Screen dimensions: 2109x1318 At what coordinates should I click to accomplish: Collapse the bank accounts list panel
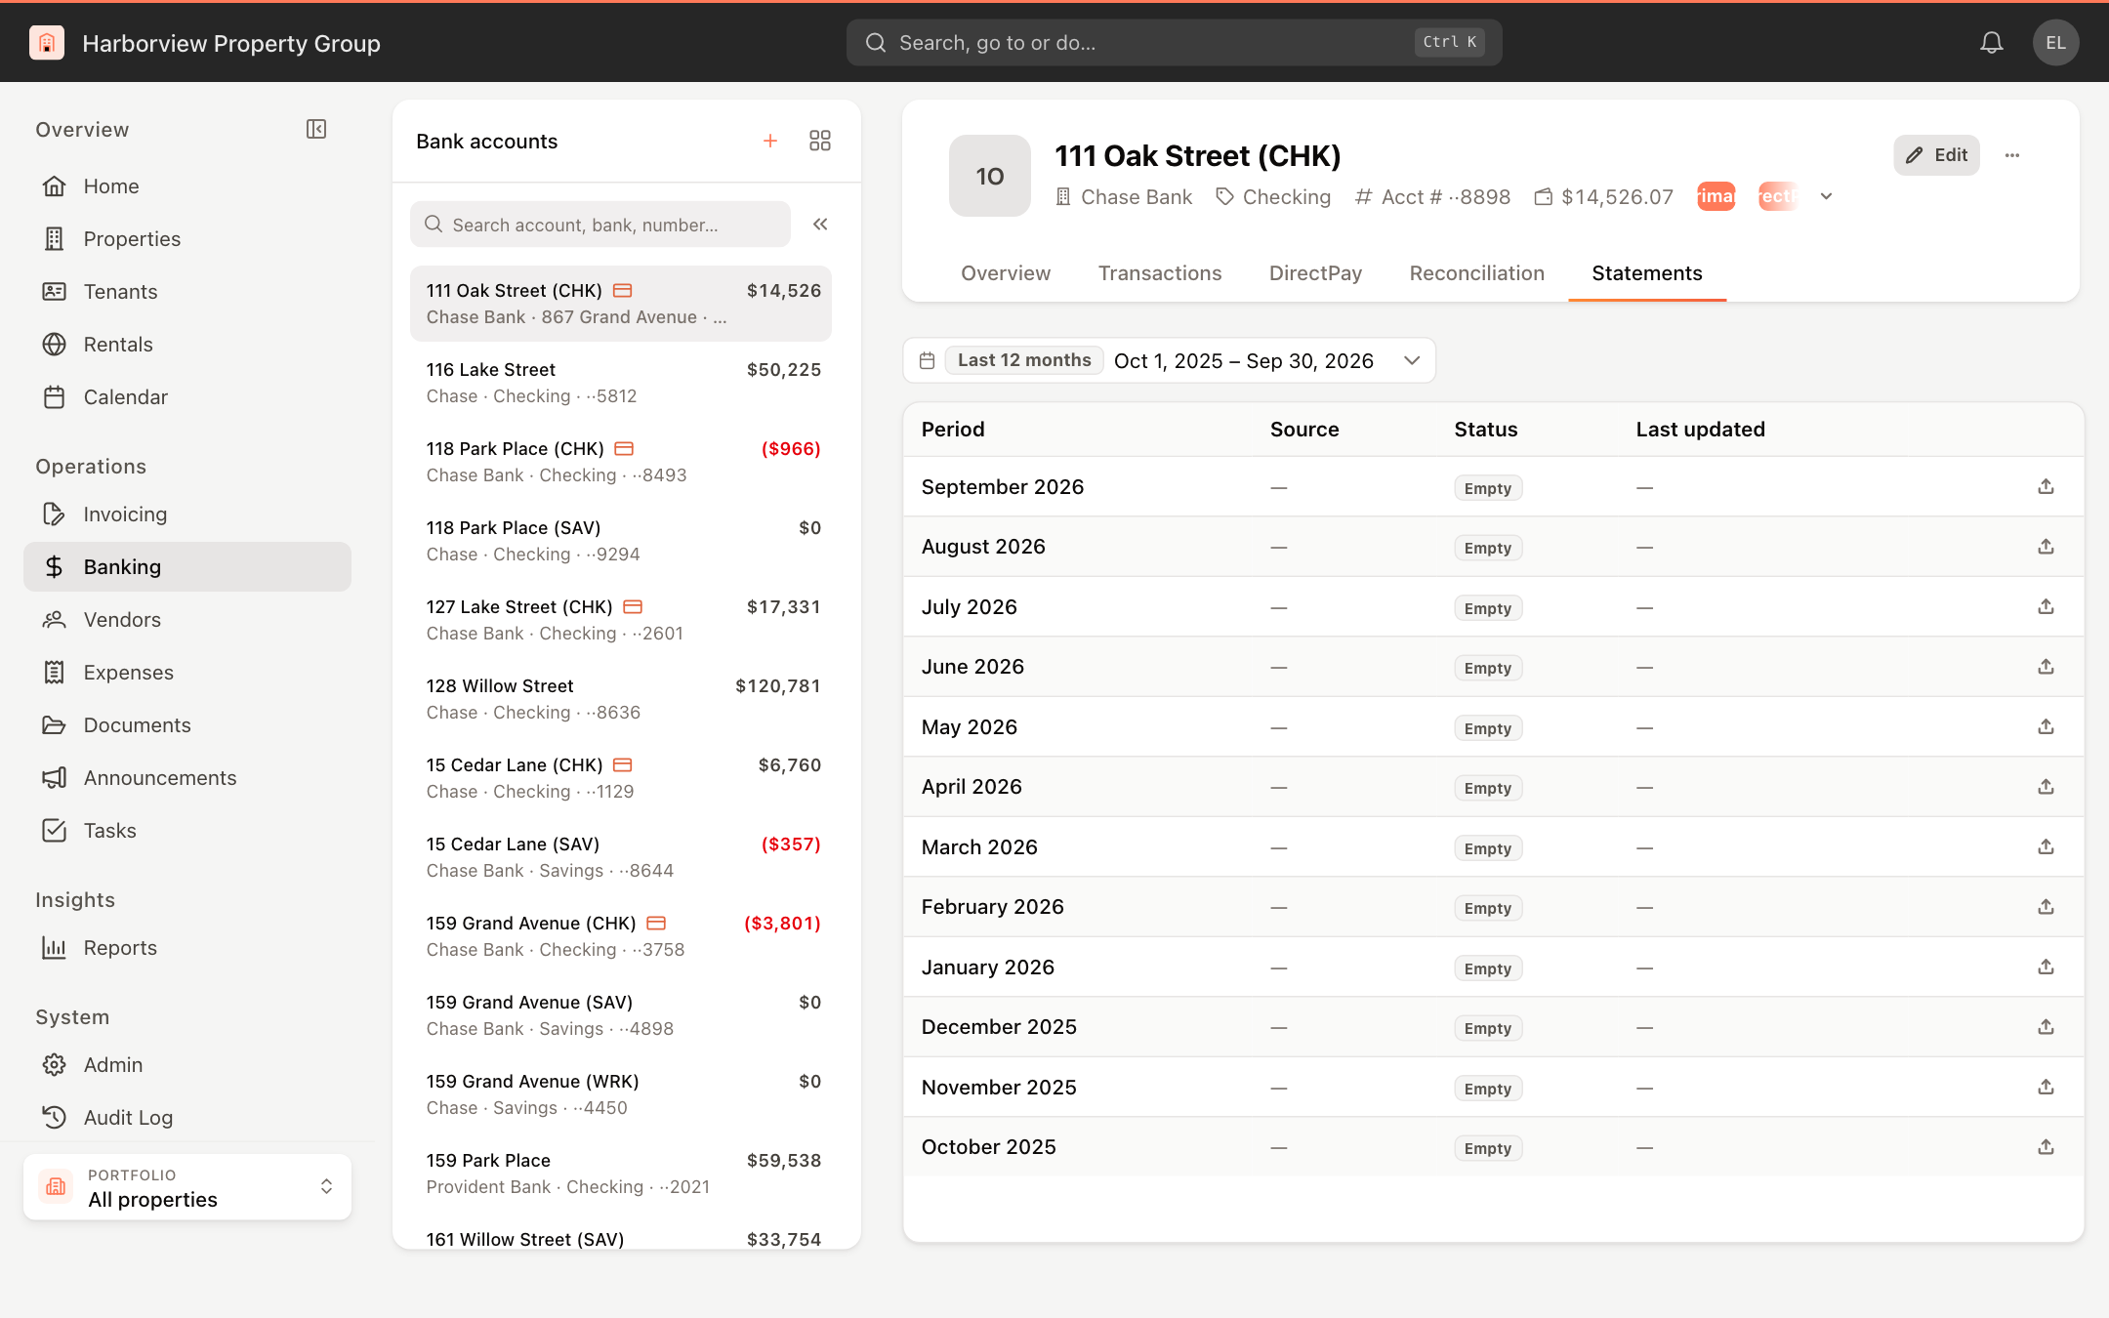point(820,225)
